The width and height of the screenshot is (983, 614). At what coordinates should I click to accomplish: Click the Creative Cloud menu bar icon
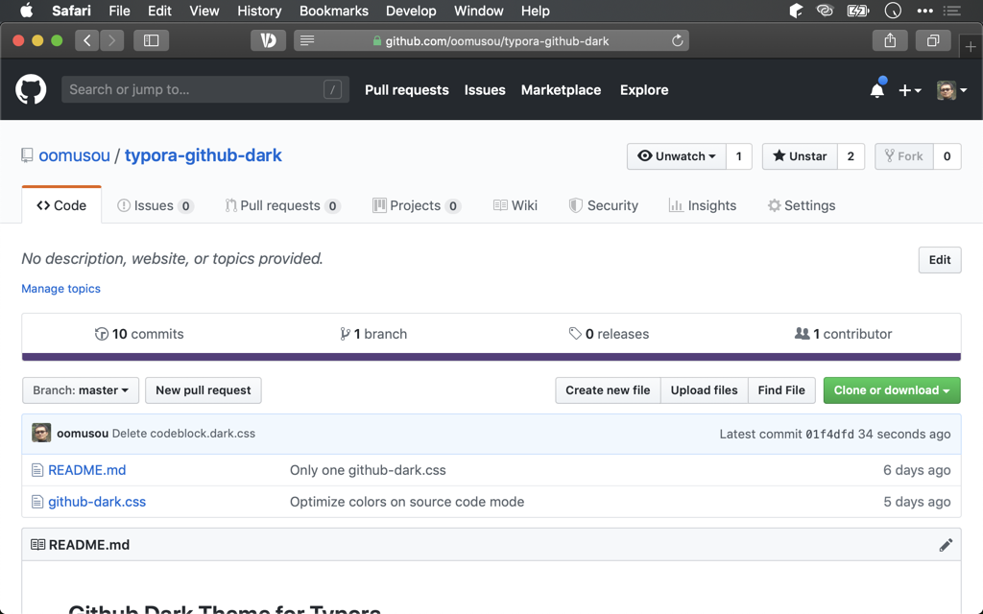(825, 11)
